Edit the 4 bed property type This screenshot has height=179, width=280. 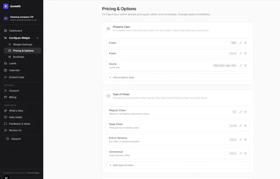(x=240, y=53)
